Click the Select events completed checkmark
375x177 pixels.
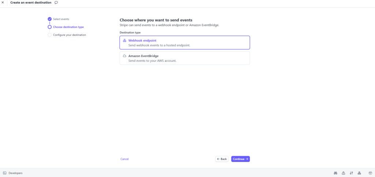tap(49, 19)
